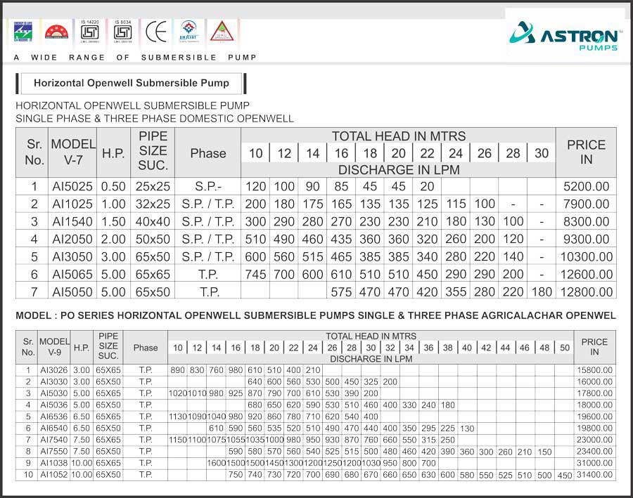Click pipe size '25x25'
The width and height of the screenshot is (633, 498).
(153, 186)
